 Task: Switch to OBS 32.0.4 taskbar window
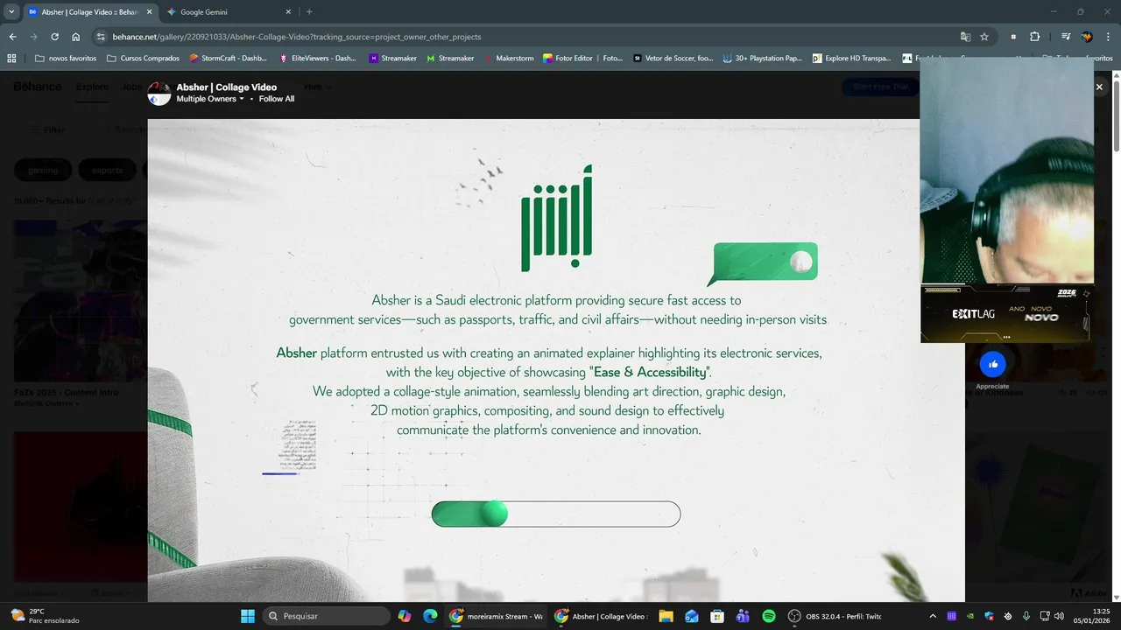(835, 616)
